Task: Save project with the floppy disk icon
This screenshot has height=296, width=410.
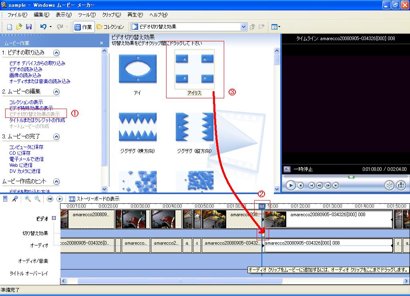Action: tap(29, 27)
